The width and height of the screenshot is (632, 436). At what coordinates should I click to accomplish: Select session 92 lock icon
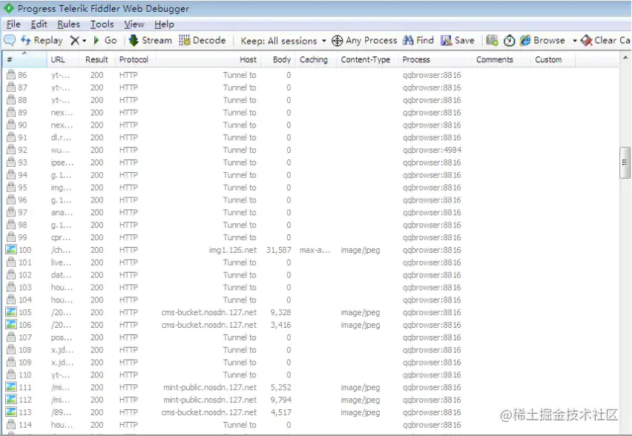tap(11, 149)
